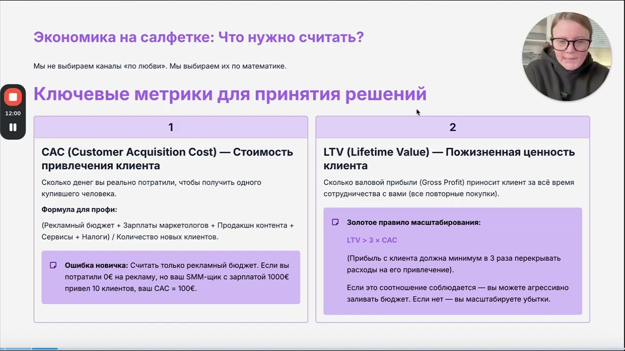Click the card header numbered 2
625x351 pixels.
(x=453, y=127)
